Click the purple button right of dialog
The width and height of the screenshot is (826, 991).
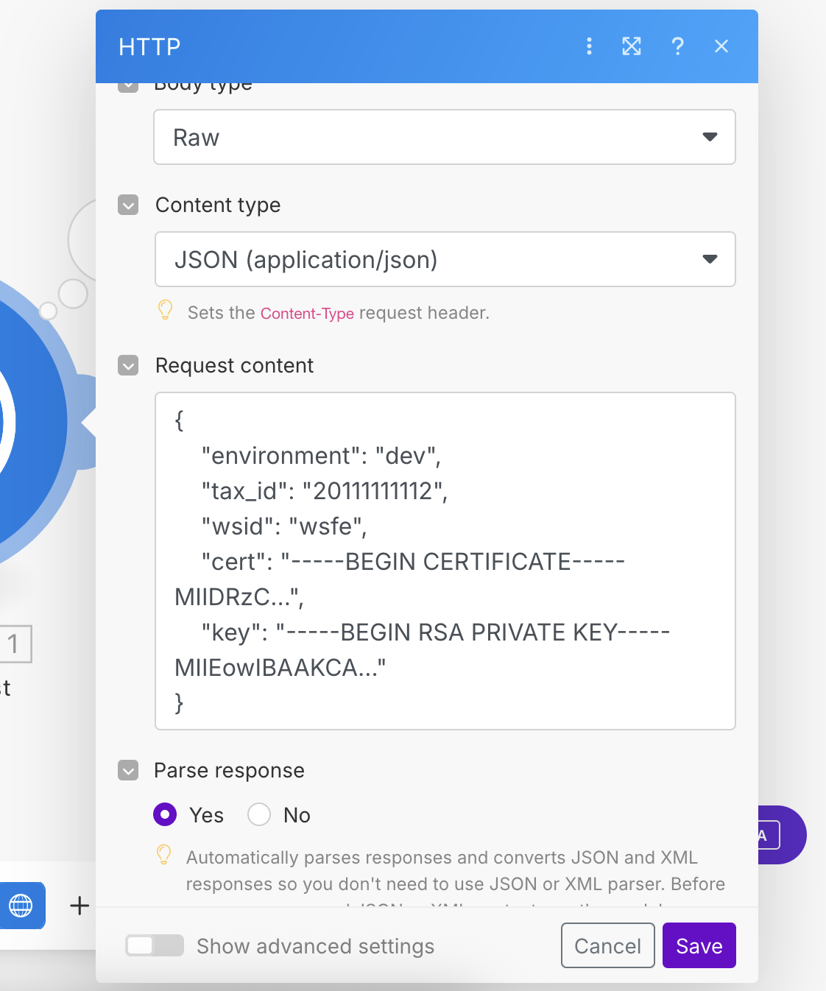[782, 835]
